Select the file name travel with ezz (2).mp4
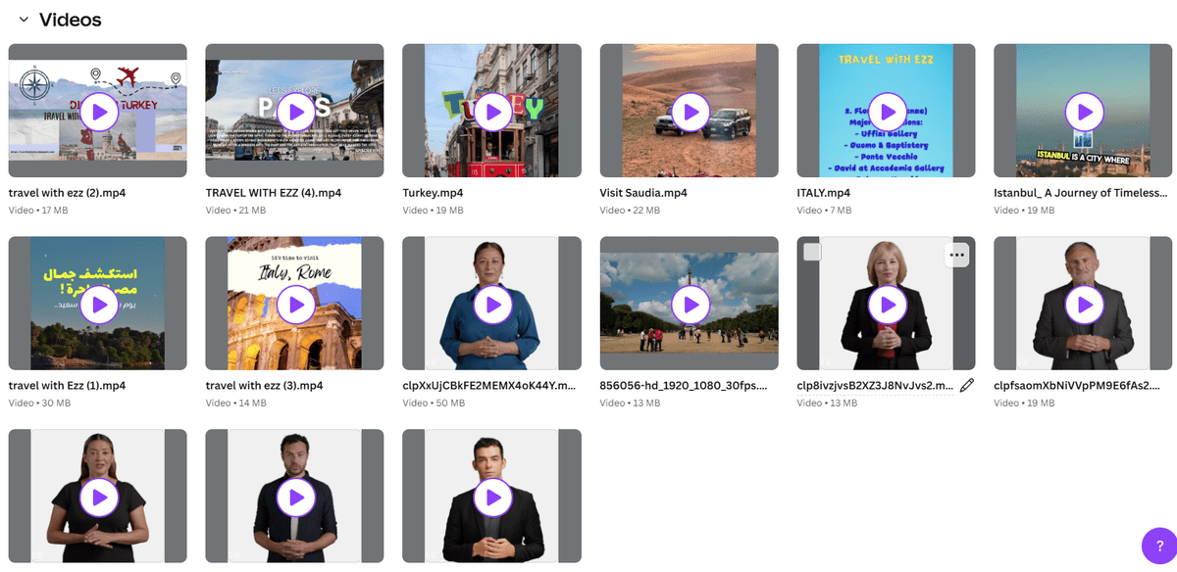The image size is (1177, 572). 67,193
